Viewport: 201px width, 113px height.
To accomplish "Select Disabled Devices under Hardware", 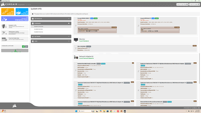I will point(51,32).
